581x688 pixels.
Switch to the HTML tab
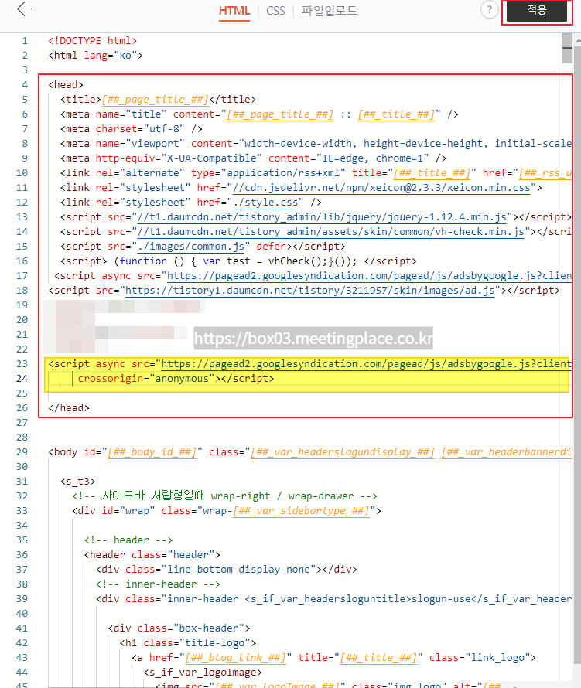(234, 11)
